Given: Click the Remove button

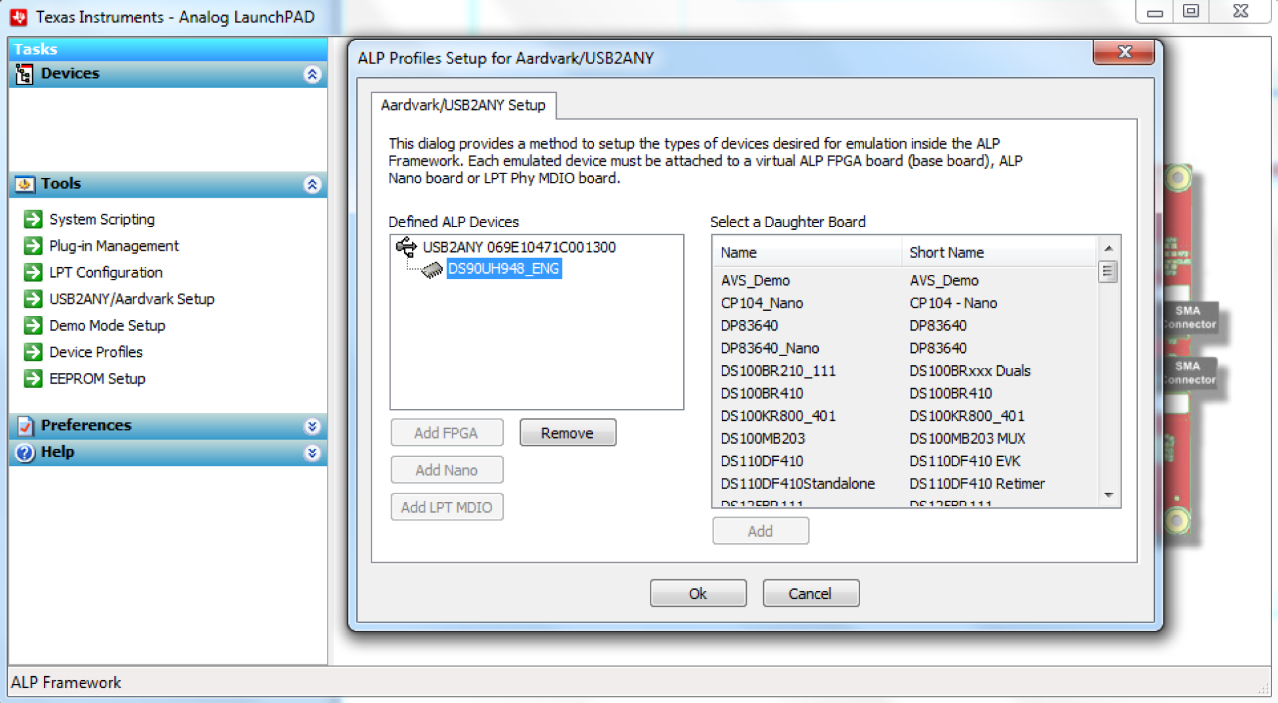Looking at the screenshot, I should pyautogui.click(x=567, y=433).
